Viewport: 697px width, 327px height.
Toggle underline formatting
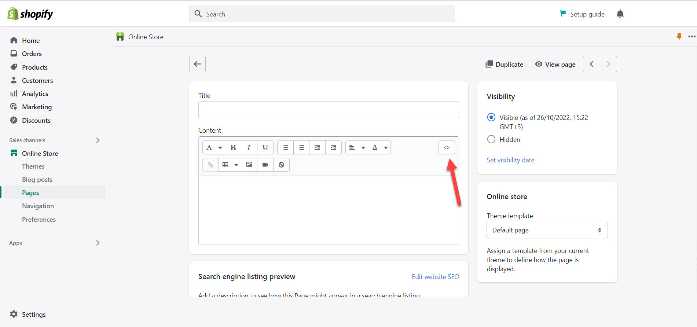tap(265, 147)
